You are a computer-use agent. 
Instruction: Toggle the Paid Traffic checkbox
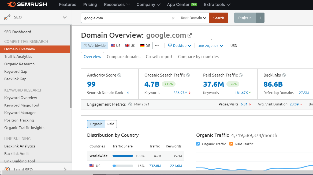(x=231, y=144)
